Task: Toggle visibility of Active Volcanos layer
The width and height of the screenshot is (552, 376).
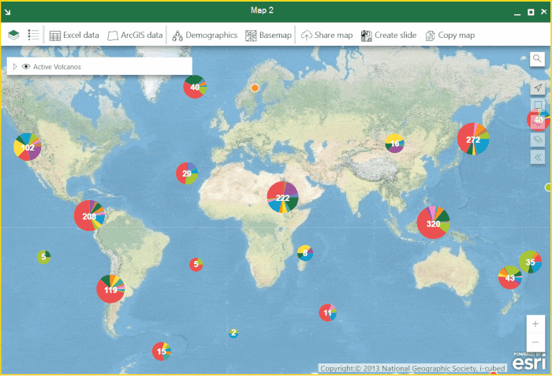Action: point(26,66)
